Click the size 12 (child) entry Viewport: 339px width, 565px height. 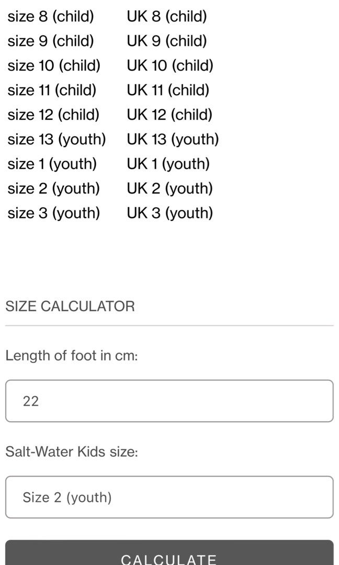pos(53,114)
